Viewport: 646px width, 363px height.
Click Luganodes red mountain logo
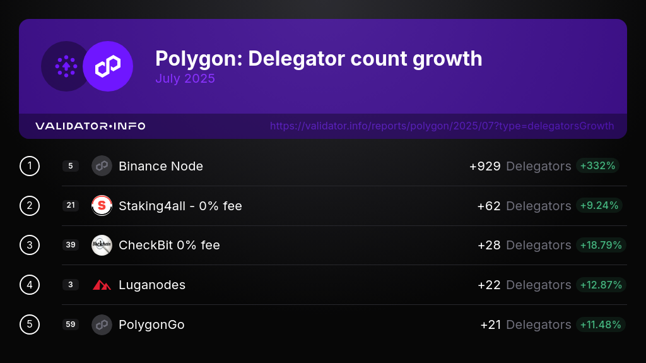click(102, 285)
